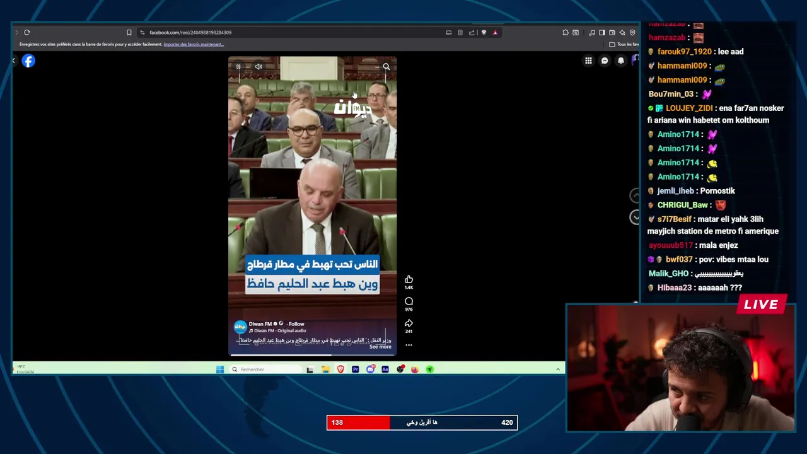Click chat username Bou7min_03

[x=671, y=94]
